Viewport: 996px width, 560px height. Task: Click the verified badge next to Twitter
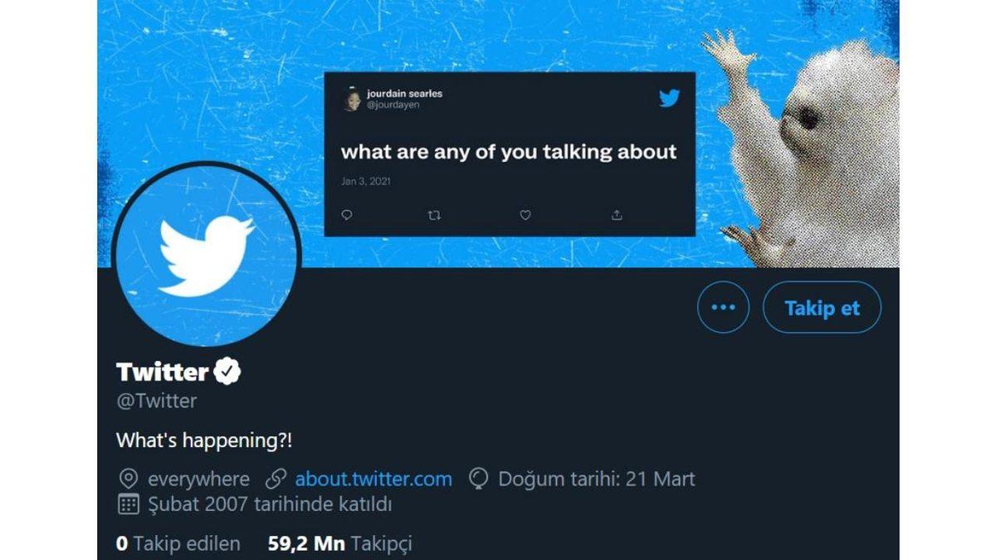point(226,372)
